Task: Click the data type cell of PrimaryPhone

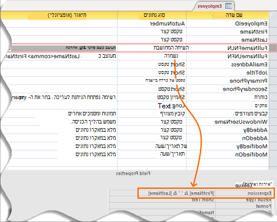Action: point(152,80)
